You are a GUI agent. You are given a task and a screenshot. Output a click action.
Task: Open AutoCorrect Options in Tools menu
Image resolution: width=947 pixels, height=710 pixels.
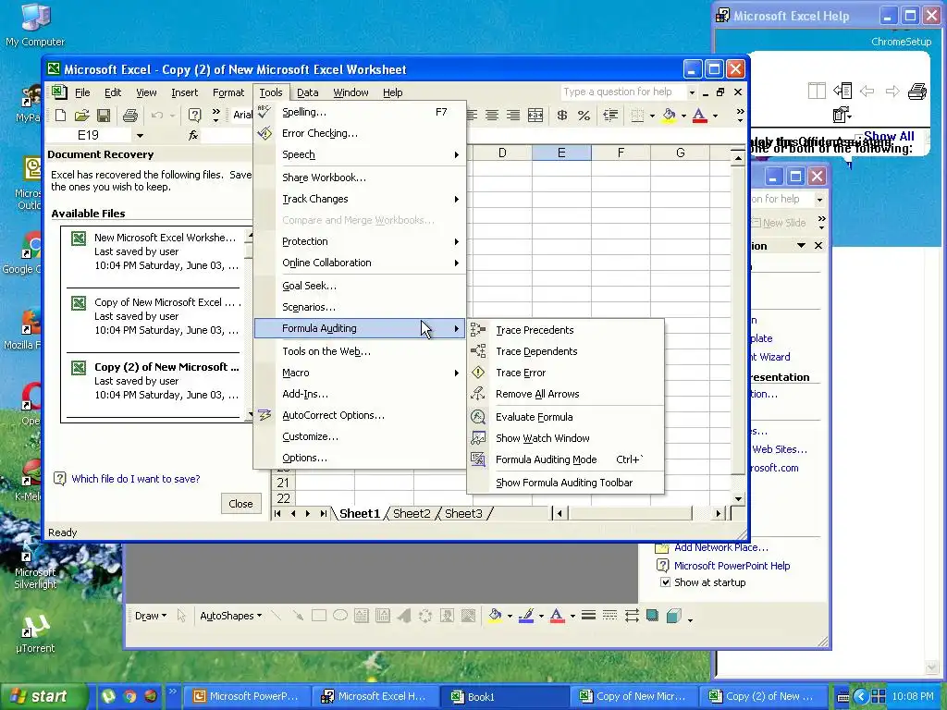[360, 415]
